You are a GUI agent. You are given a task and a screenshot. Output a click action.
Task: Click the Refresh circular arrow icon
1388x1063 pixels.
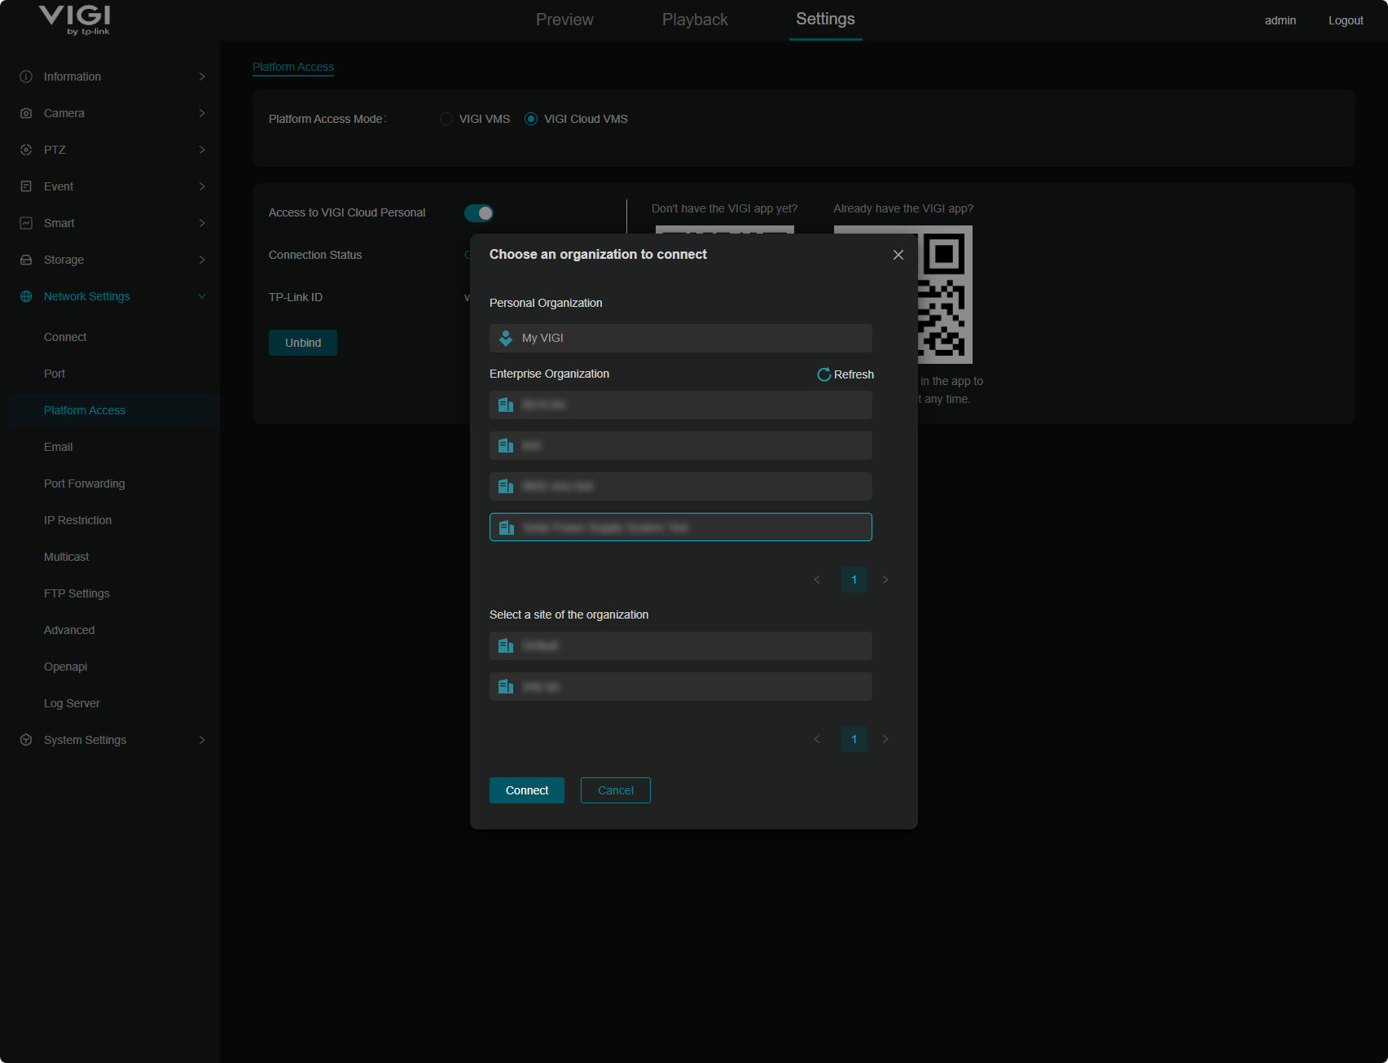pyautogui.click(x=824, y=374)
